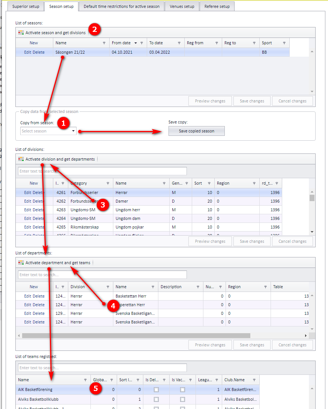Open filter on Description column

click(198, 287)
